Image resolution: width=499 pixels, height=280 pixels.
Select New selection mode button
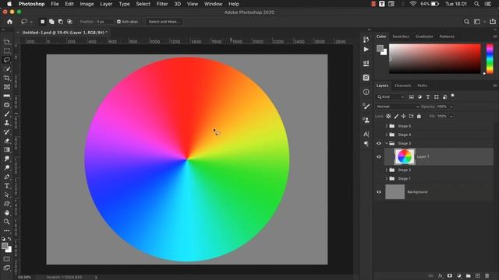(42, 22)
